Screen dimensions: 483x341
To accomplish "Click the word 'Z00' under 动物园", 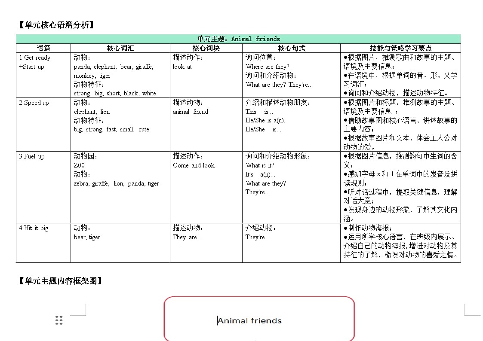I will pyautogui.click(x=79, y=165).
